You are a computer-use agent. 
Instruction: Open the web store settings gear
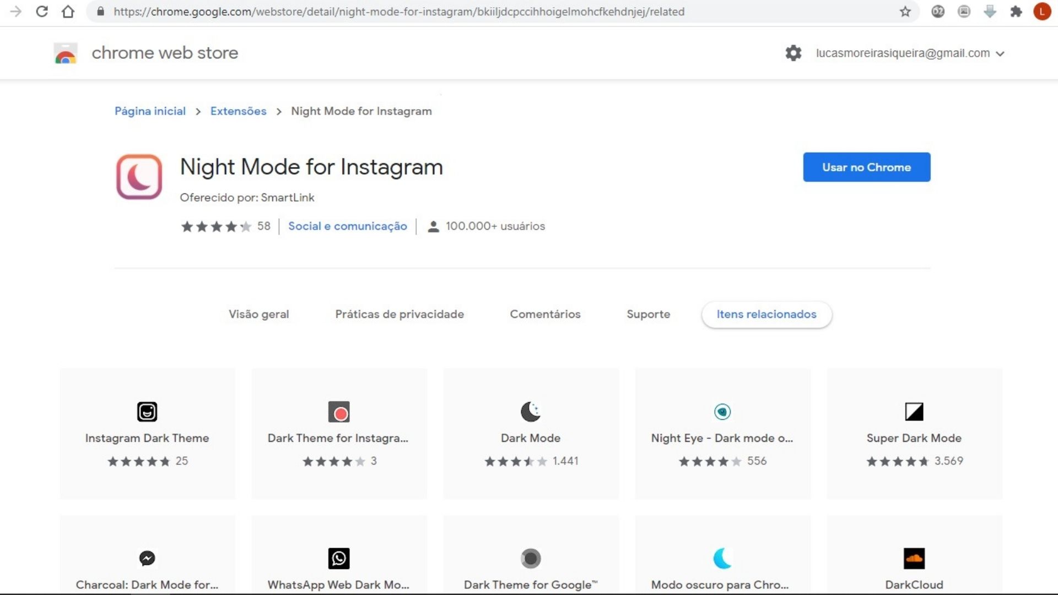coord(793,53)
